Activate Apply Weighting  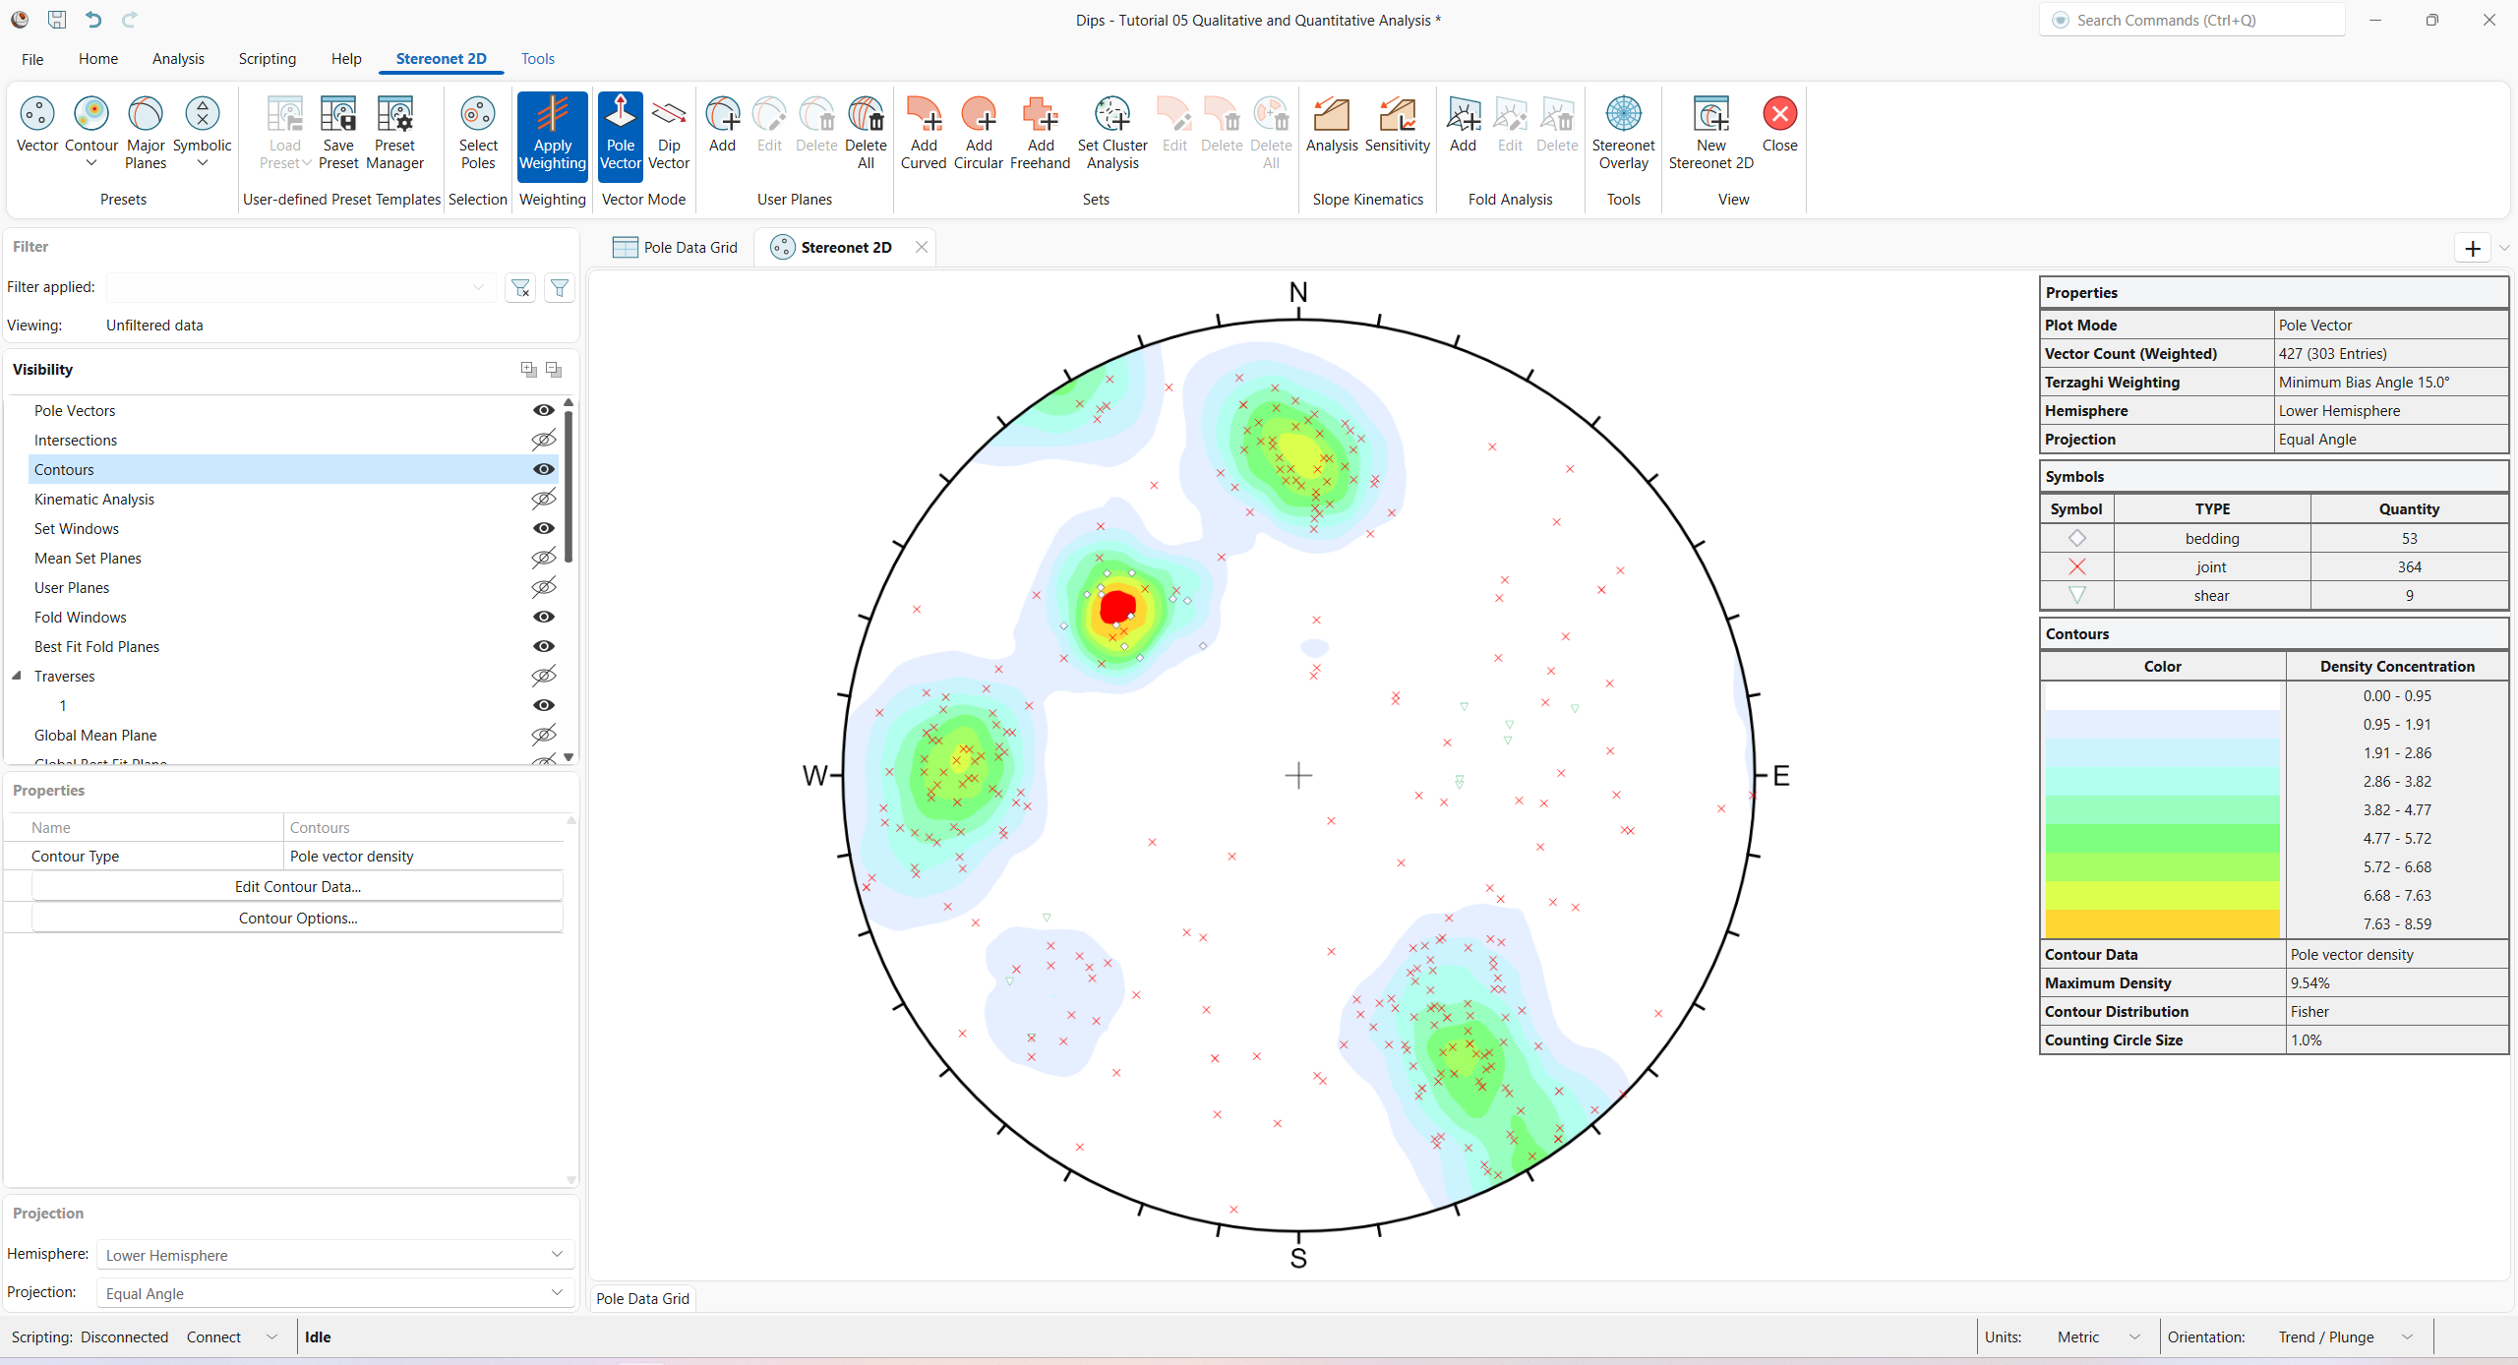(x=552, y=136)
